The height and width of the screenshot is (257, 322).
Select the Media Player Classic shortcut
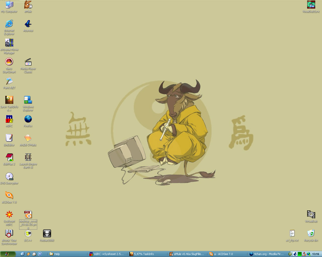[28, 66]
